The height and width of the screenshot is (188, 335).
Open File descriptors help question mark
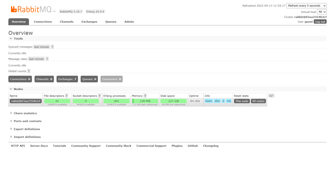(x=67, y=96)
